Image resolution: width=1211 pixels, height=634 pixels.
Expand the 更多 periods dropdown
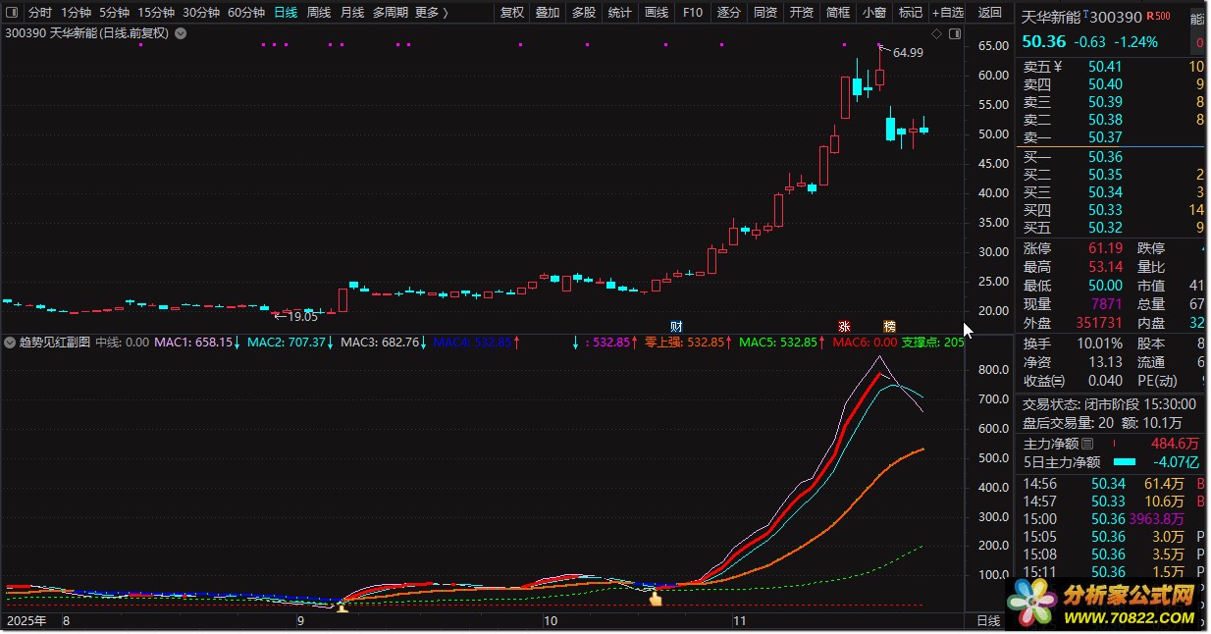432,13
